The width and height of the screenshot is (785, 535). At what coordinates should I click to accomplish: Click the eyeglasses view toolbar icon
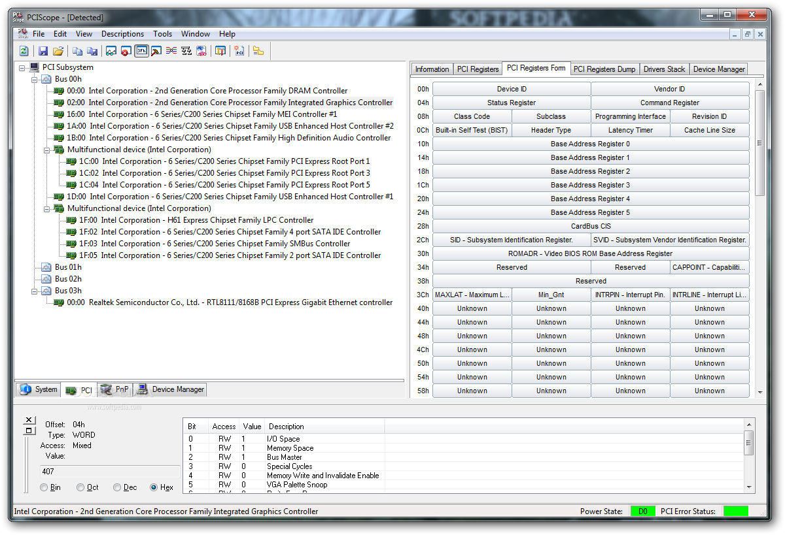click(x=111, y=51)
